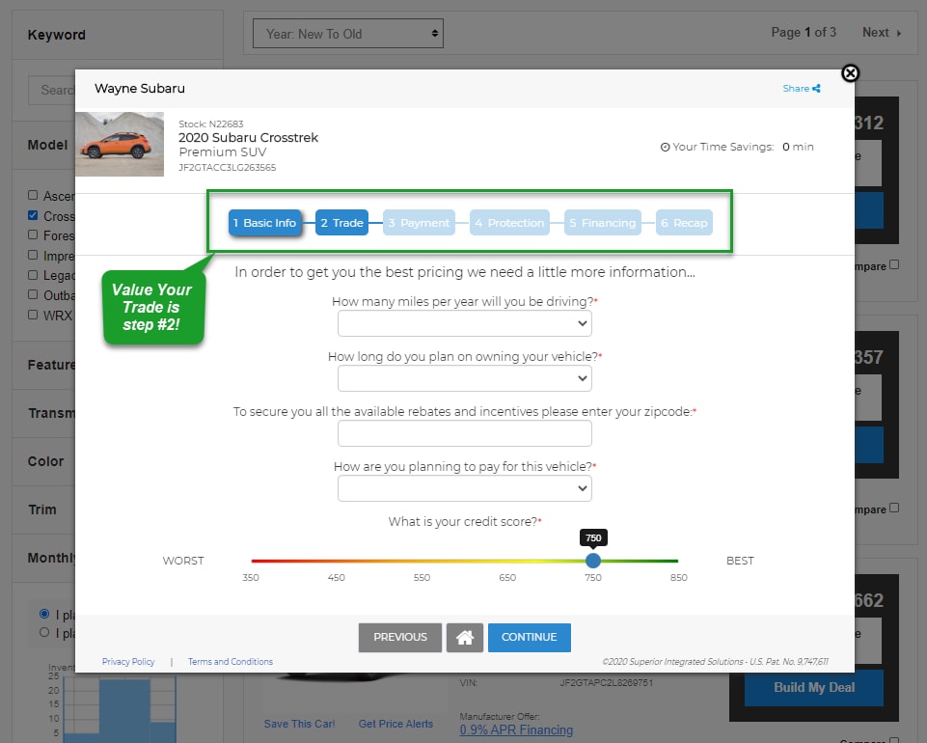Click the orange Crosstrek thumbnail
Viewport: 927px width, 743px height.
[120, 145]
